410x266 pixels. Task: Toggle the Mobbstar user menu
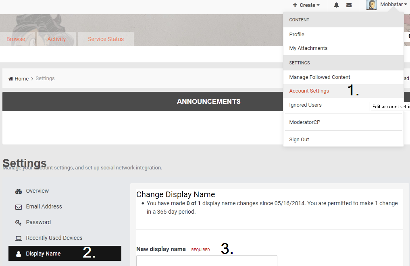pyautogui.click(x=393, y=4)
